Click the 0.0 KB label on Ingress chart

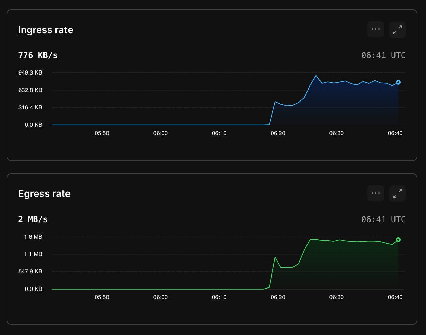pyautogui.click(x=34, y=125)
